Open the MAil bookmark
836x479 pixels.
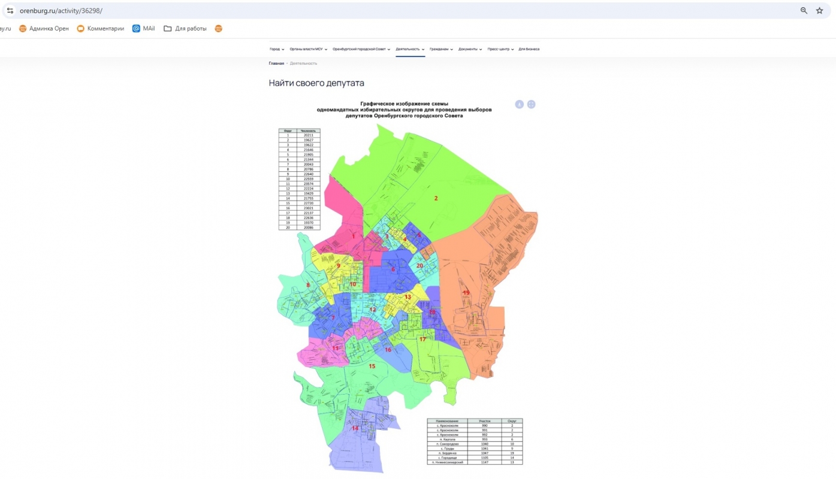coord(144,28)
